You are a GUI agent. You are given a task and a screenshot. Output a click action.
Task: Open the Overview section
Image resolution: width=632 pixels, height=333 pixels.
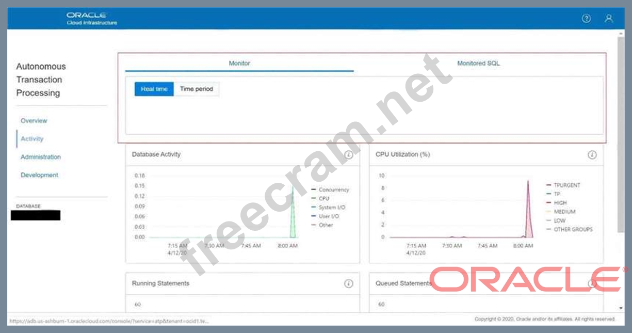pos(34,121)
